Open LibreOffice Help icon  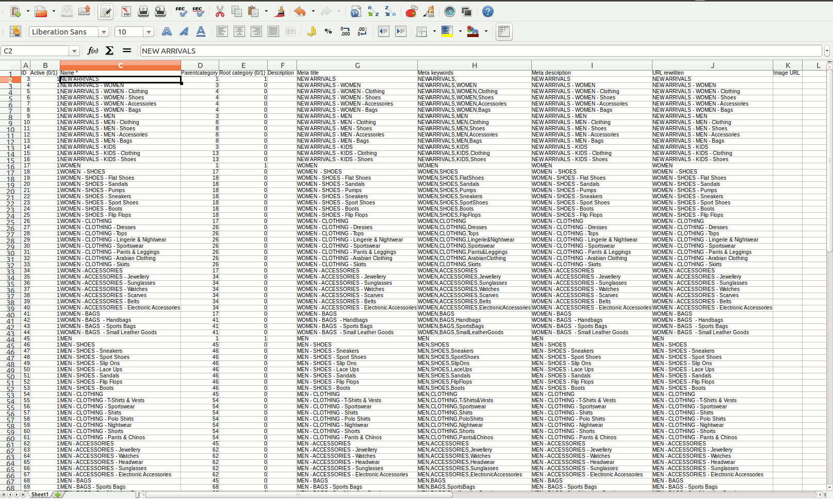[487, 11]
